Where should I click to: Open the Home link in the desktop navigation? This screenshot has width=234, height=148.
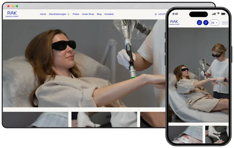click(43, 14)
